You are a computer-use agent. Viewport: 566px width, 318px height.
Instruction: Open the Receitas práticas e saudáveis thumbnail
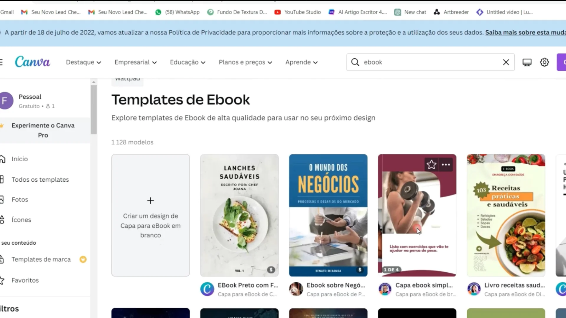[x=506, y=215]
